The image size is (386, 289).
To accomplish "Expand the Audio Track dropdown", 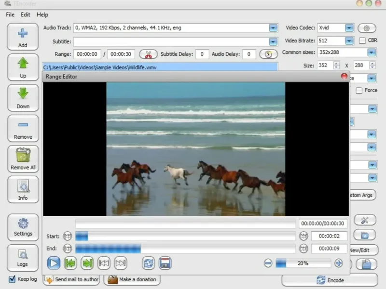I will (x=273, y=28).
